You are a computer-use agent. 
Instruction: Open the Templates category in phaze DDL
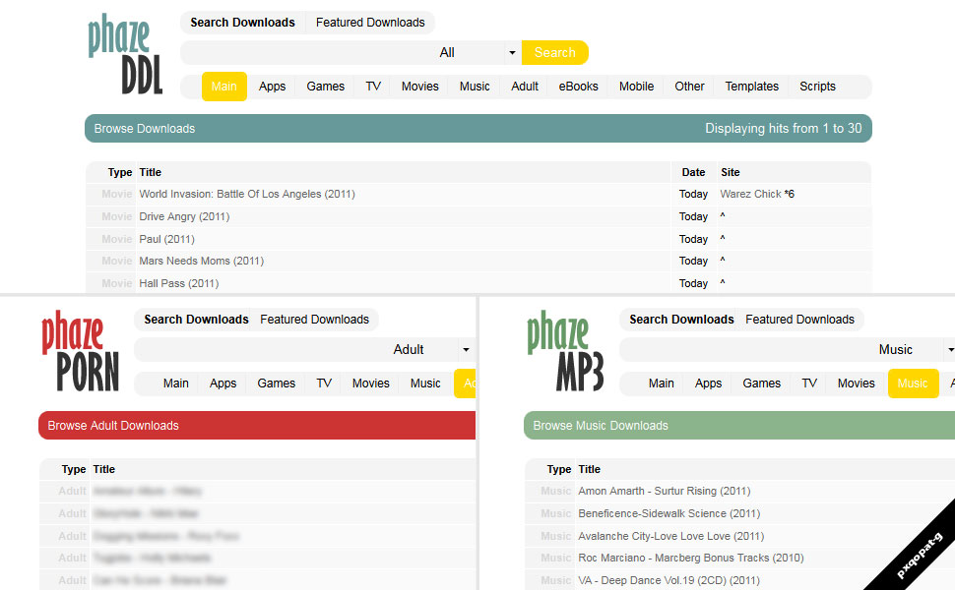pyautogui.click(x=751, y=87)
